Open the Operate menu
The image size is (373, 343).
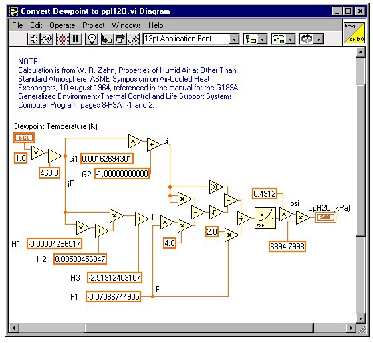62,25
